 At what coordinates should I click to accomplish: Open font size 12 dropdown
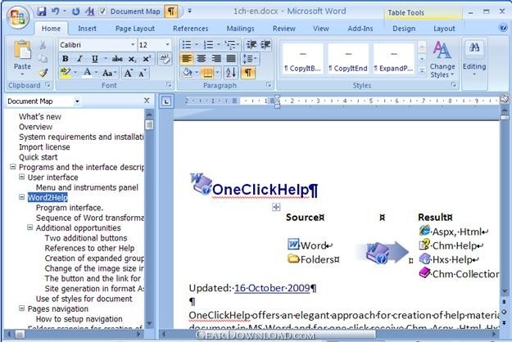click(167, 45)
